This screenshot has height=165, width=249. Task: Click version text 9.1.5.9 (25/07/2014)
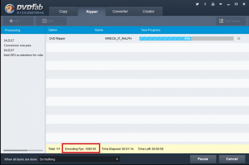30,13
